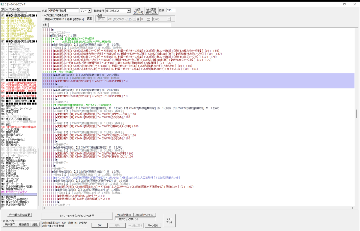The width and height of the screenshot is (360, 231).
Task: Select 219:会話 in the common event list
Action: point(6,124)
